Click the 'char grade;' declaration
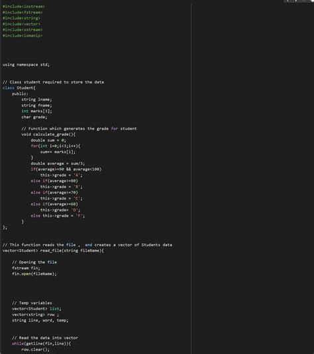The height and width of the screenshot is (354, 314). (34, 117)
